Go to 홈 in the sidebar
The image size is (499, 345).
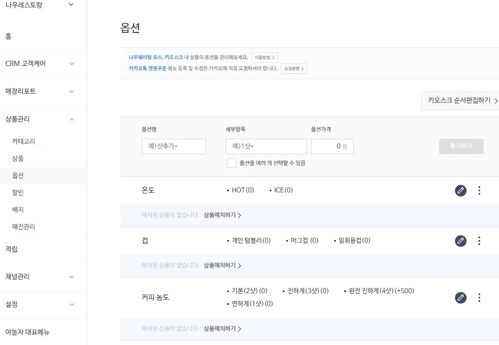point(9,36)
